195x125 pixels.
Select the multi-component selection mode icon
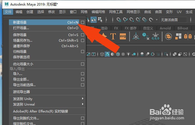click(x=100, y=20)
